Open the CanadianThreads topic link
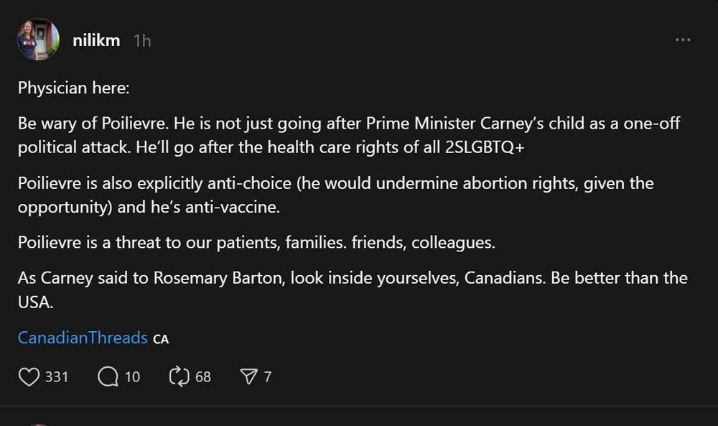Screen dimensions: 718x426 [83, 338]
